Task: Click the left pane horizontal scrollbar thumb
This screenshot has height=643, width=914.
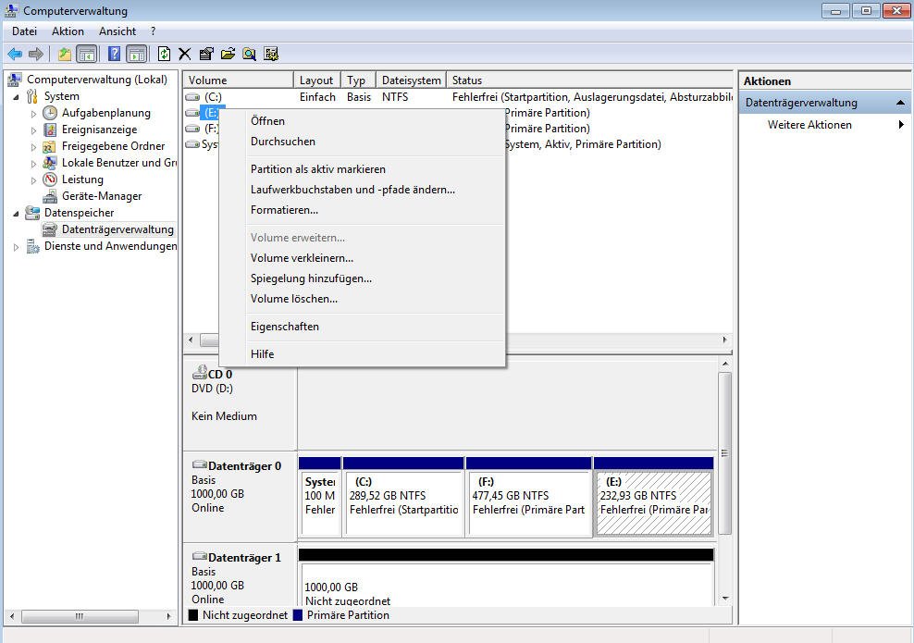Action: click(80, 616)
